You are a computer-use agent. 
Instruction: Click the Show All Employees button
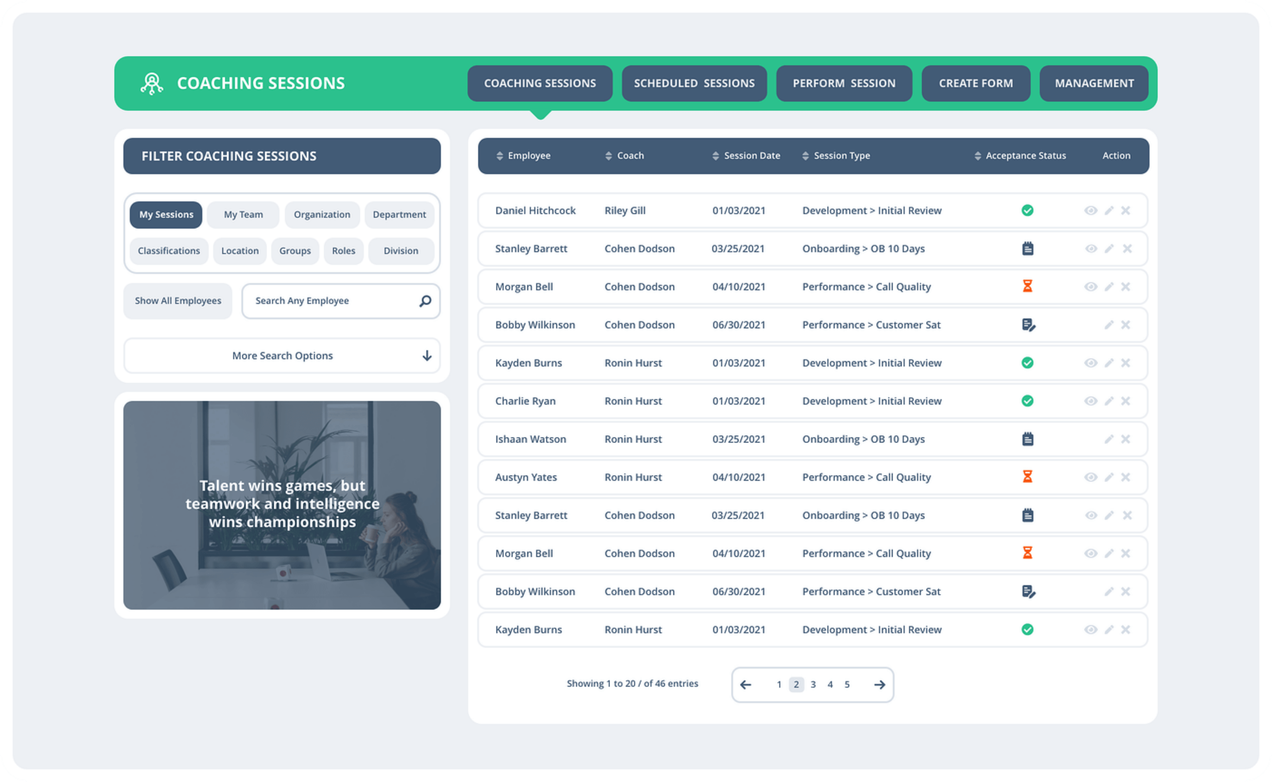click(178, 301)
